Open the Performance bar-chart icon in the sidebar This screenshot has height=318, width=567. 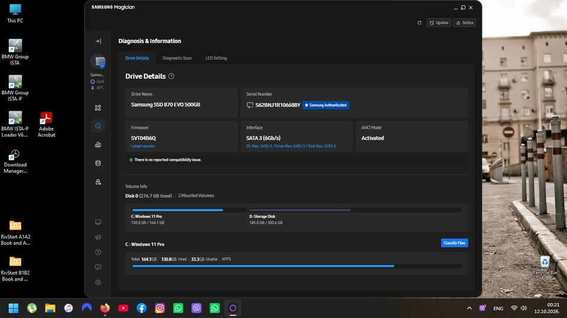click(98, 145)
